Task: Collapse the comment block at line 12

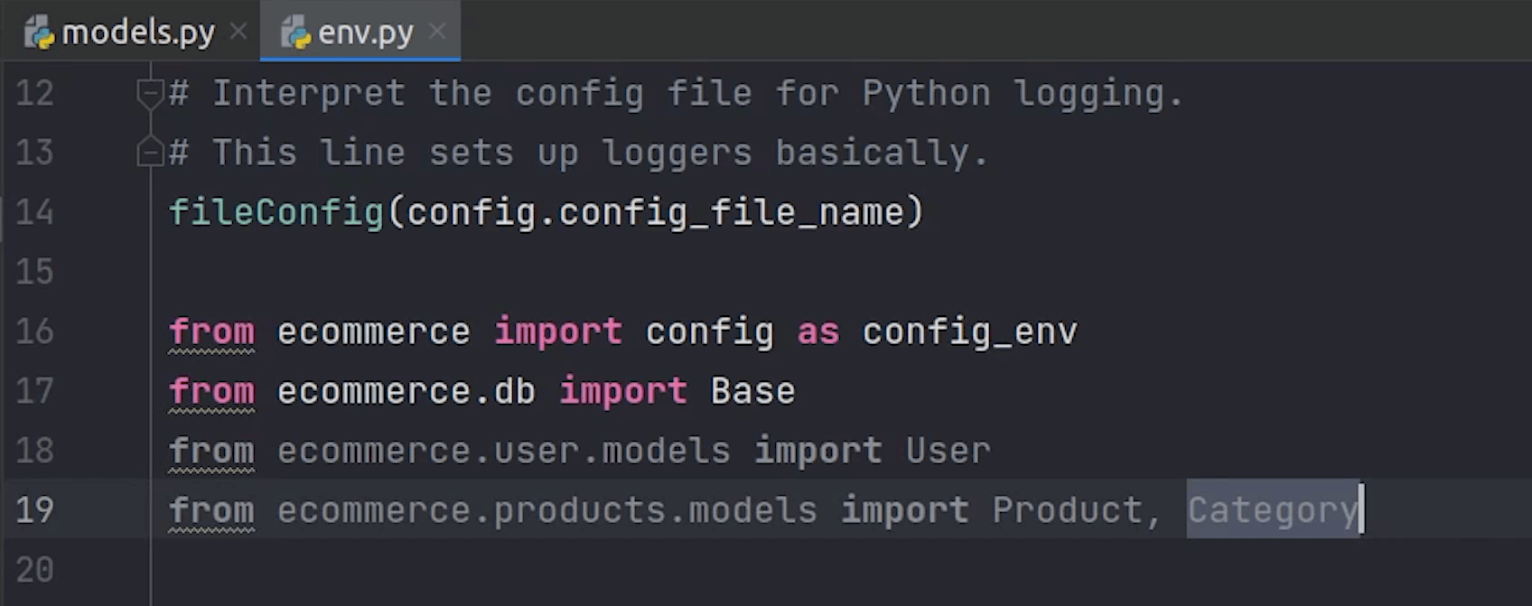Action: click(x=150, y=92)
